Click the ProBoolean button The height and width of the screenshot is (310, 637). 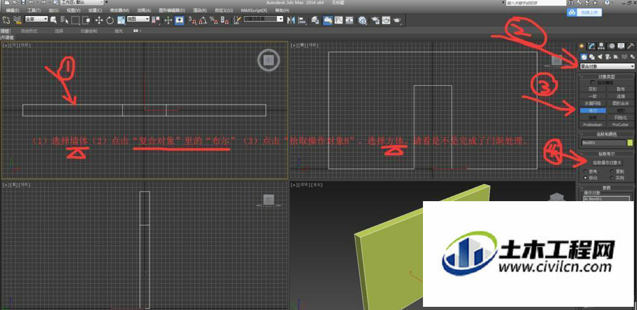pyautogui.click(x=592, y=125)
